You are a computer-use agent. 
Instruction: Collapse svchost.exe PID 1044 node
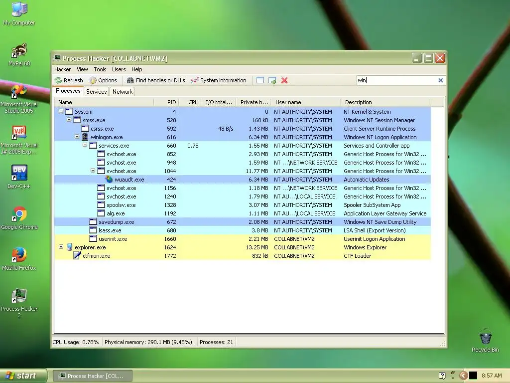coord(93,171)
